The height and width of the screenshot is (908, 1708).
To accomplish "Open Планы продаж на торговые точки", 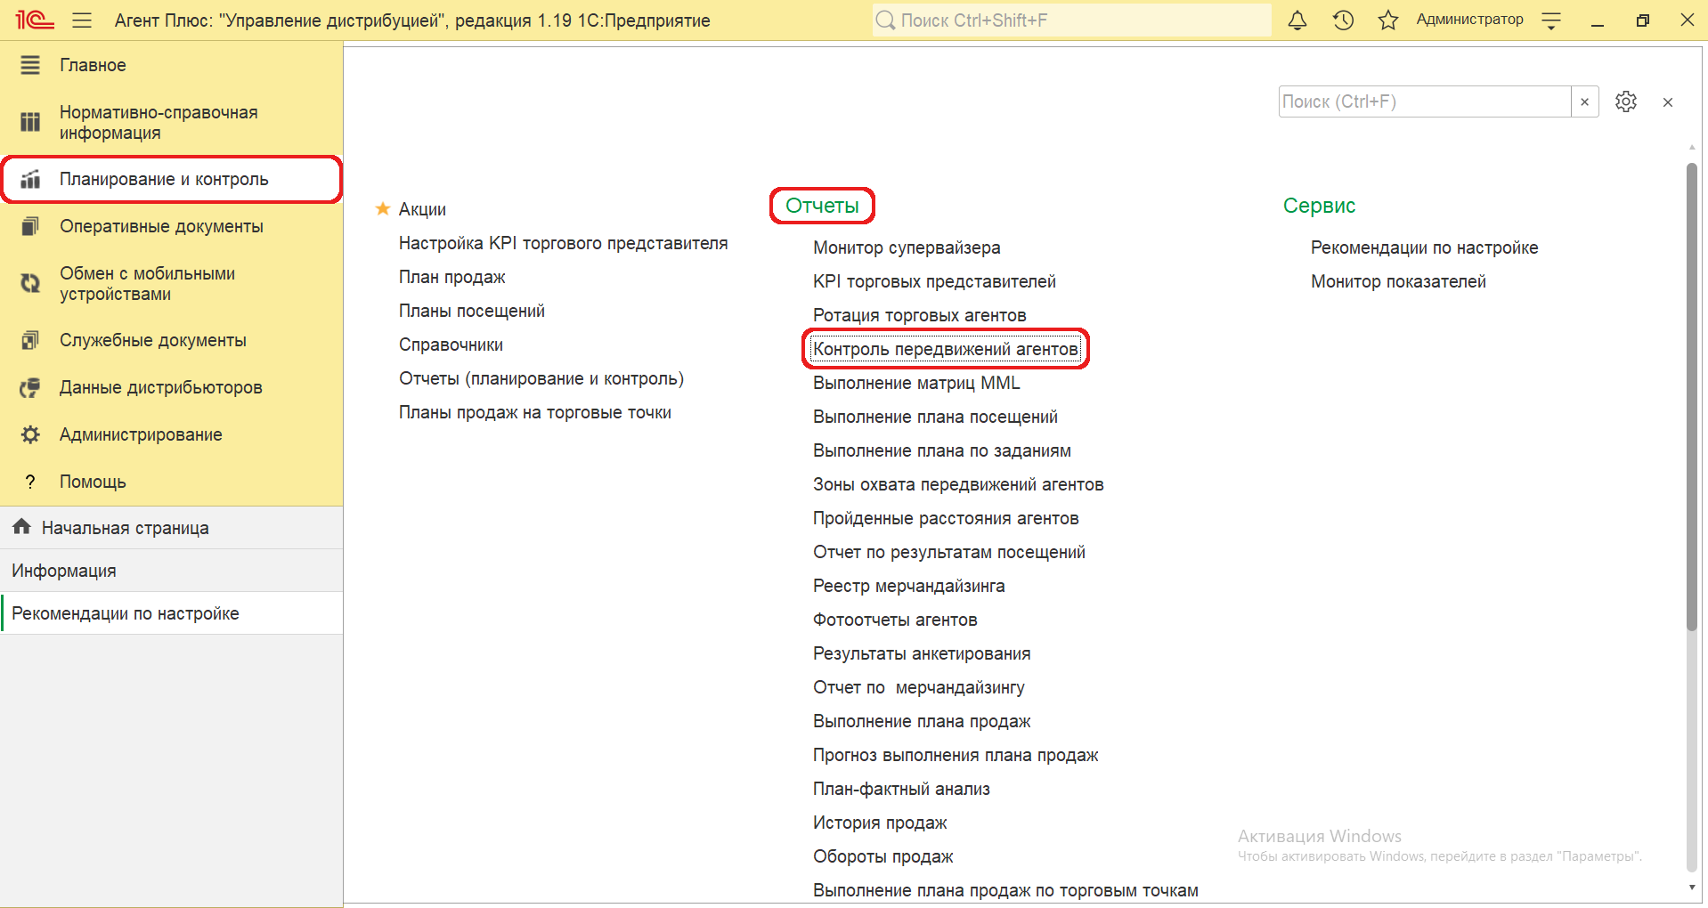I will [x=534, y=412].
